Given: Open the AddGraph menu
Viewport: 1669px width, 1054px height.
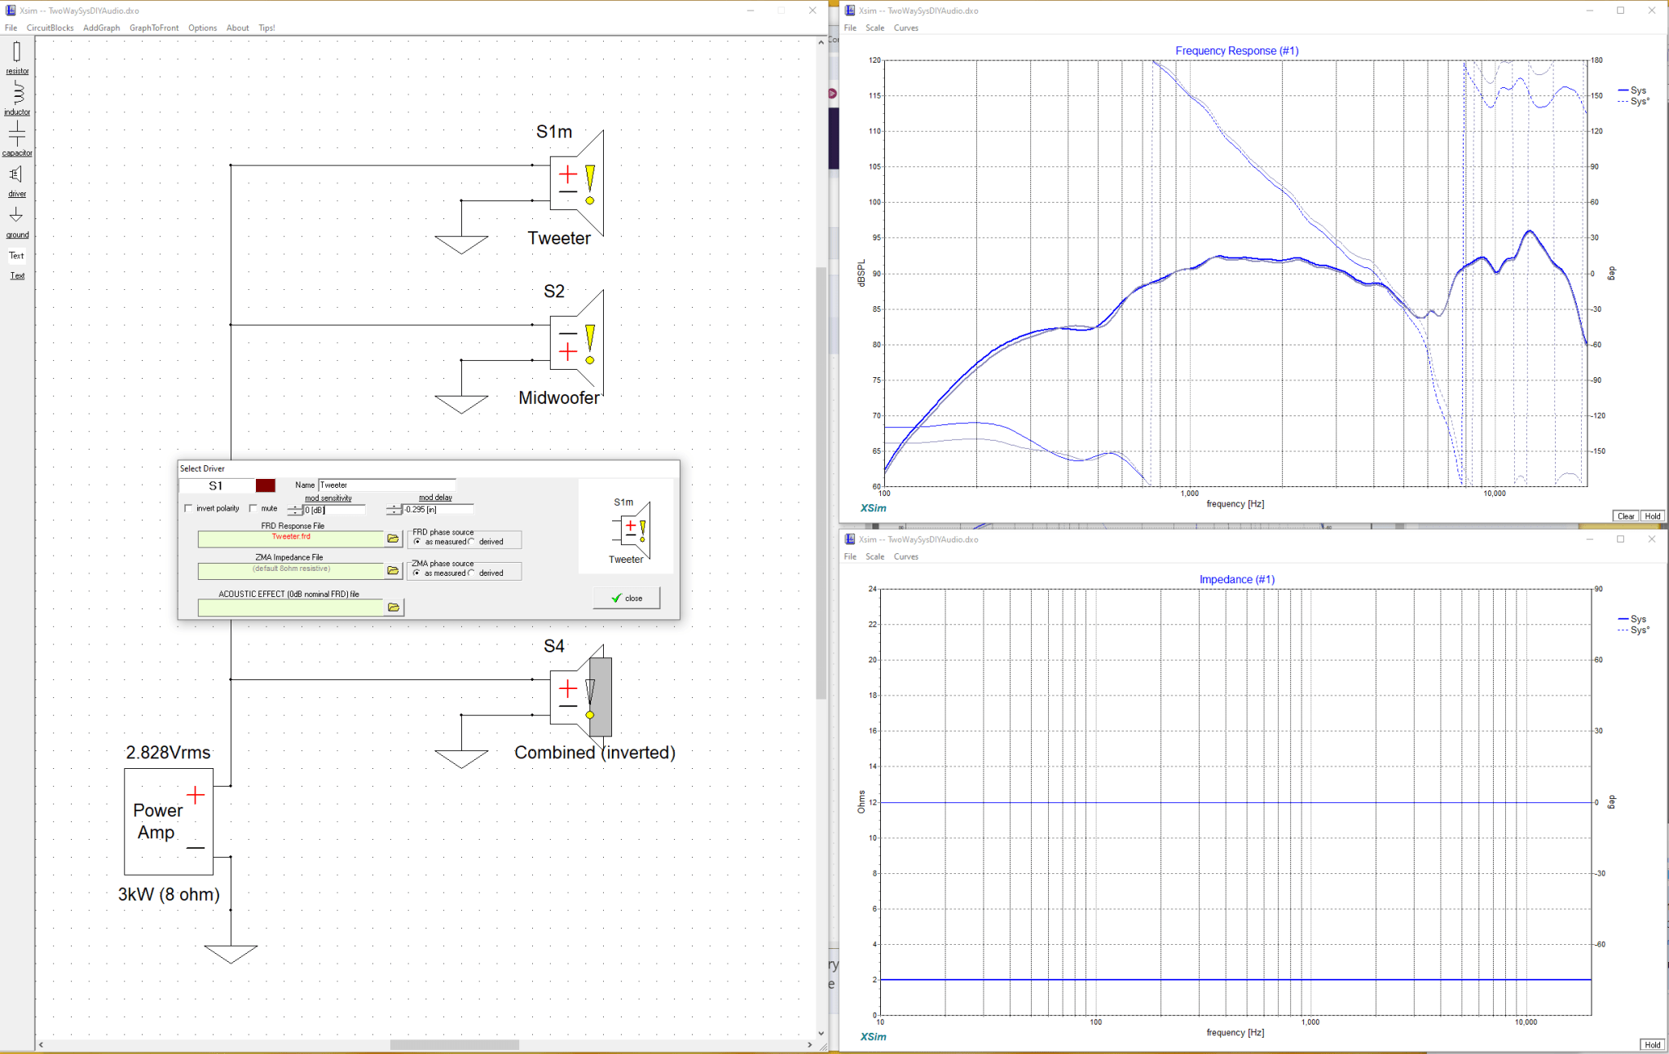Looking at the screenshot, I should pyautogui.click(x=101, y=28).
